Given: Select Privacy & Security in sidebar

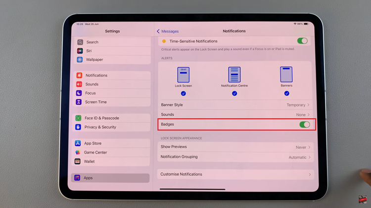Looking at the screenshot, I should point(112,127).
